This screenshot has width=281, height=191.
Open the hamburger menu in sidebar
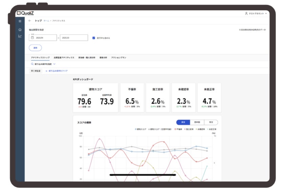pyautogui.click(x=20, y=21)
